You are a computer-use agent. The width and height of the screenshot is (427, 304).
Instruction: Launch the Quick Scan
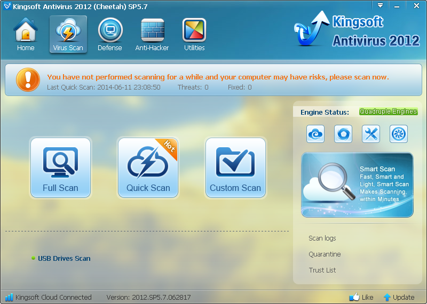coord(148,167)
